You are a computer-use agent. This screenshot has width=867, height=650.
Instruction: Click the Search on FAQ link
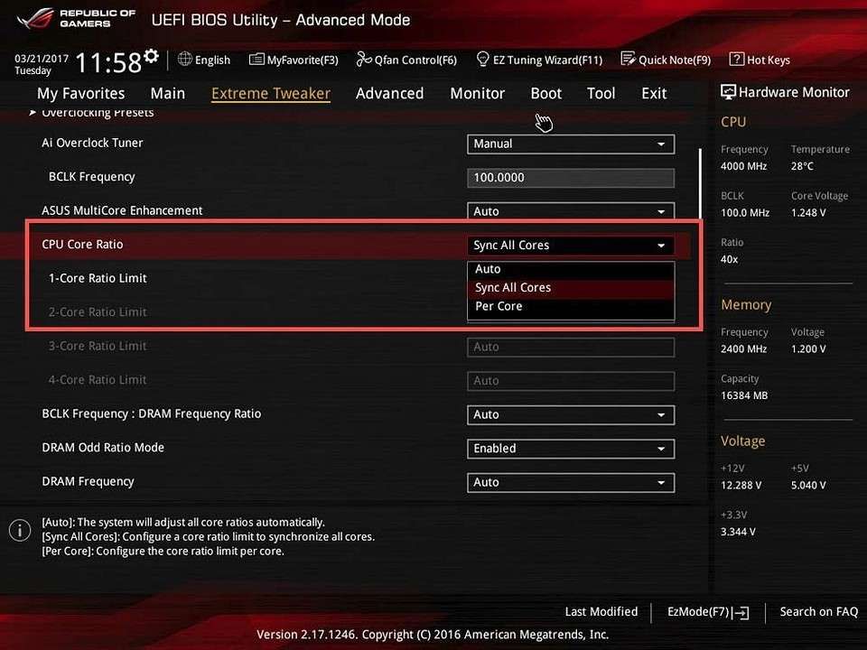click(818, 612)
